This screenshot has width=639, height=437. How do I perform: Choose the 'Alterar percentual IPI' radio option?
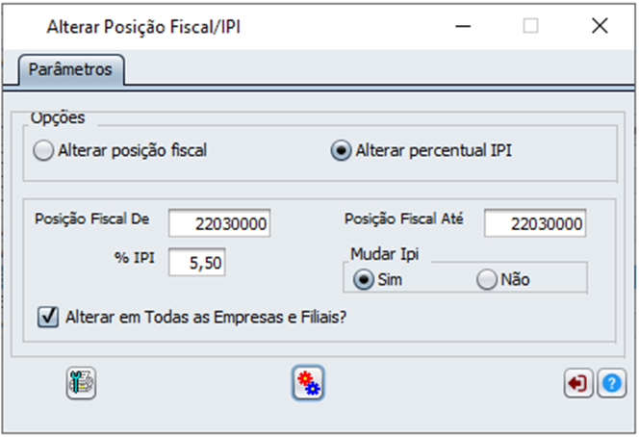click(341, 150)
